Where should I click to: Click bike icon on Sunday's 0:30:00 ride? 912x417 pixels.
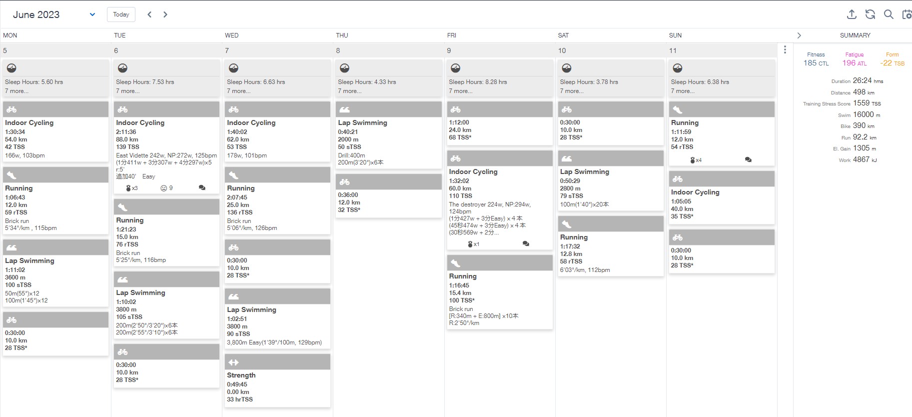click(677, 237)
